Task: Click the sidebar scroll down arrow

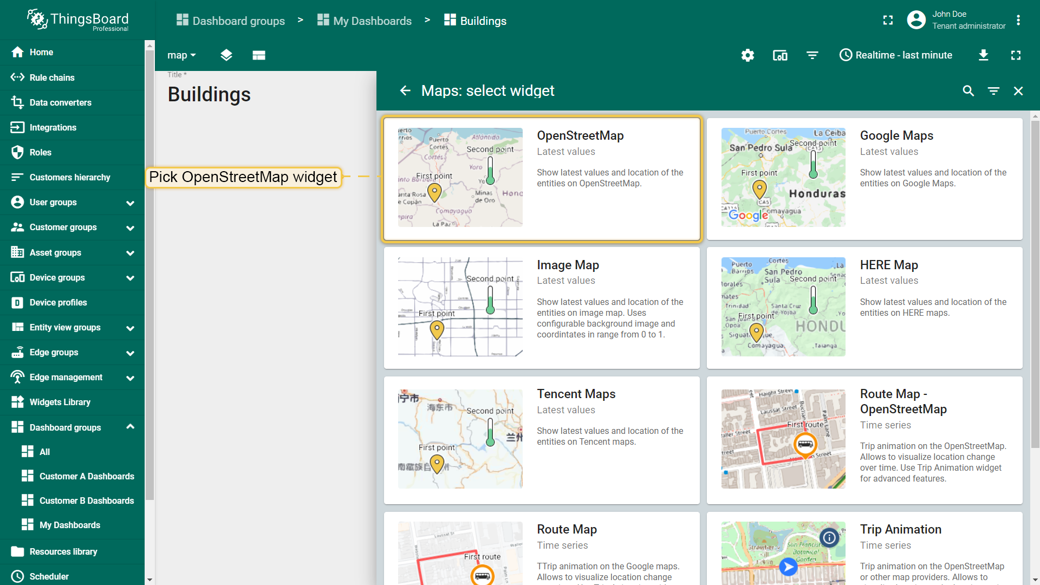Action: pyautogui.click(x=149, y=580)
